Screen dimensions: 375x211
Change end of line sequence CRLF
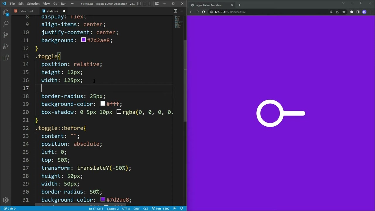[137, 208]
